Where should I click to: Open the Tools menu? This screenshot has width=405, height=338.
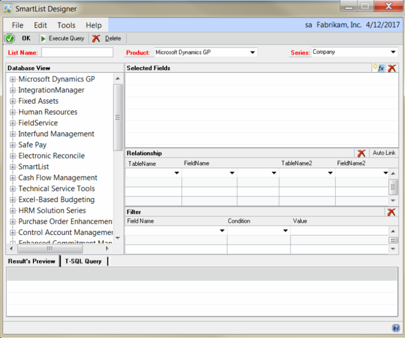66,25
